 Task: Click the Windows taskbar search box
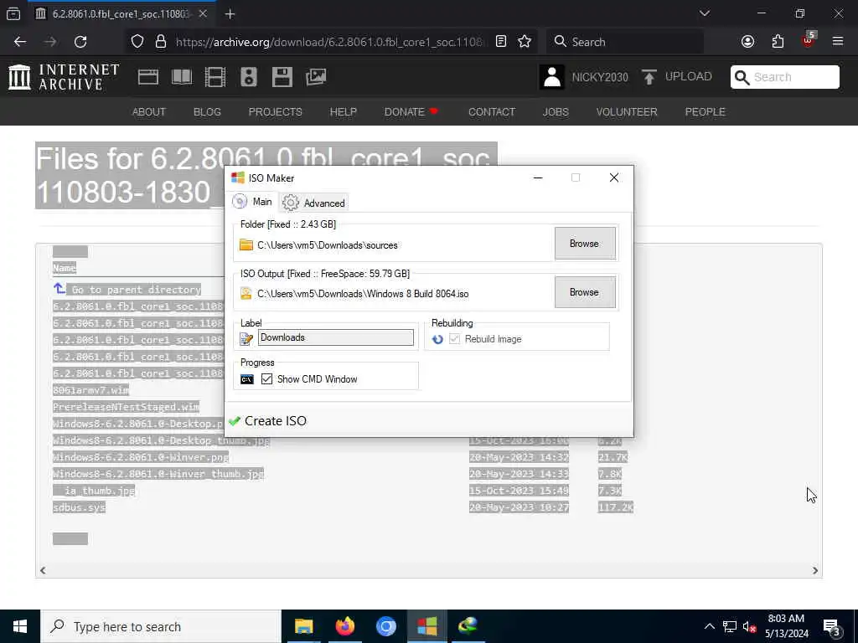[161, 626]
